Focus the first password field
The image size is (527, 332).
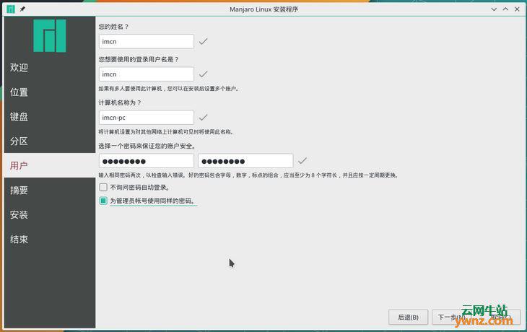(x=147, y=161)
